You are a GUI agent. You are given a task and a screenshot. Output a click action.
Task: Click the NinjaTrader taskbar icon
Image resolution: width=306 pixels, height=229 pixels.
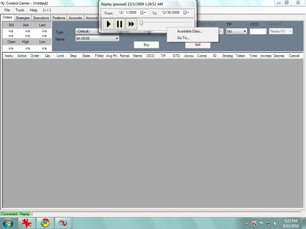tap(63, 223)
